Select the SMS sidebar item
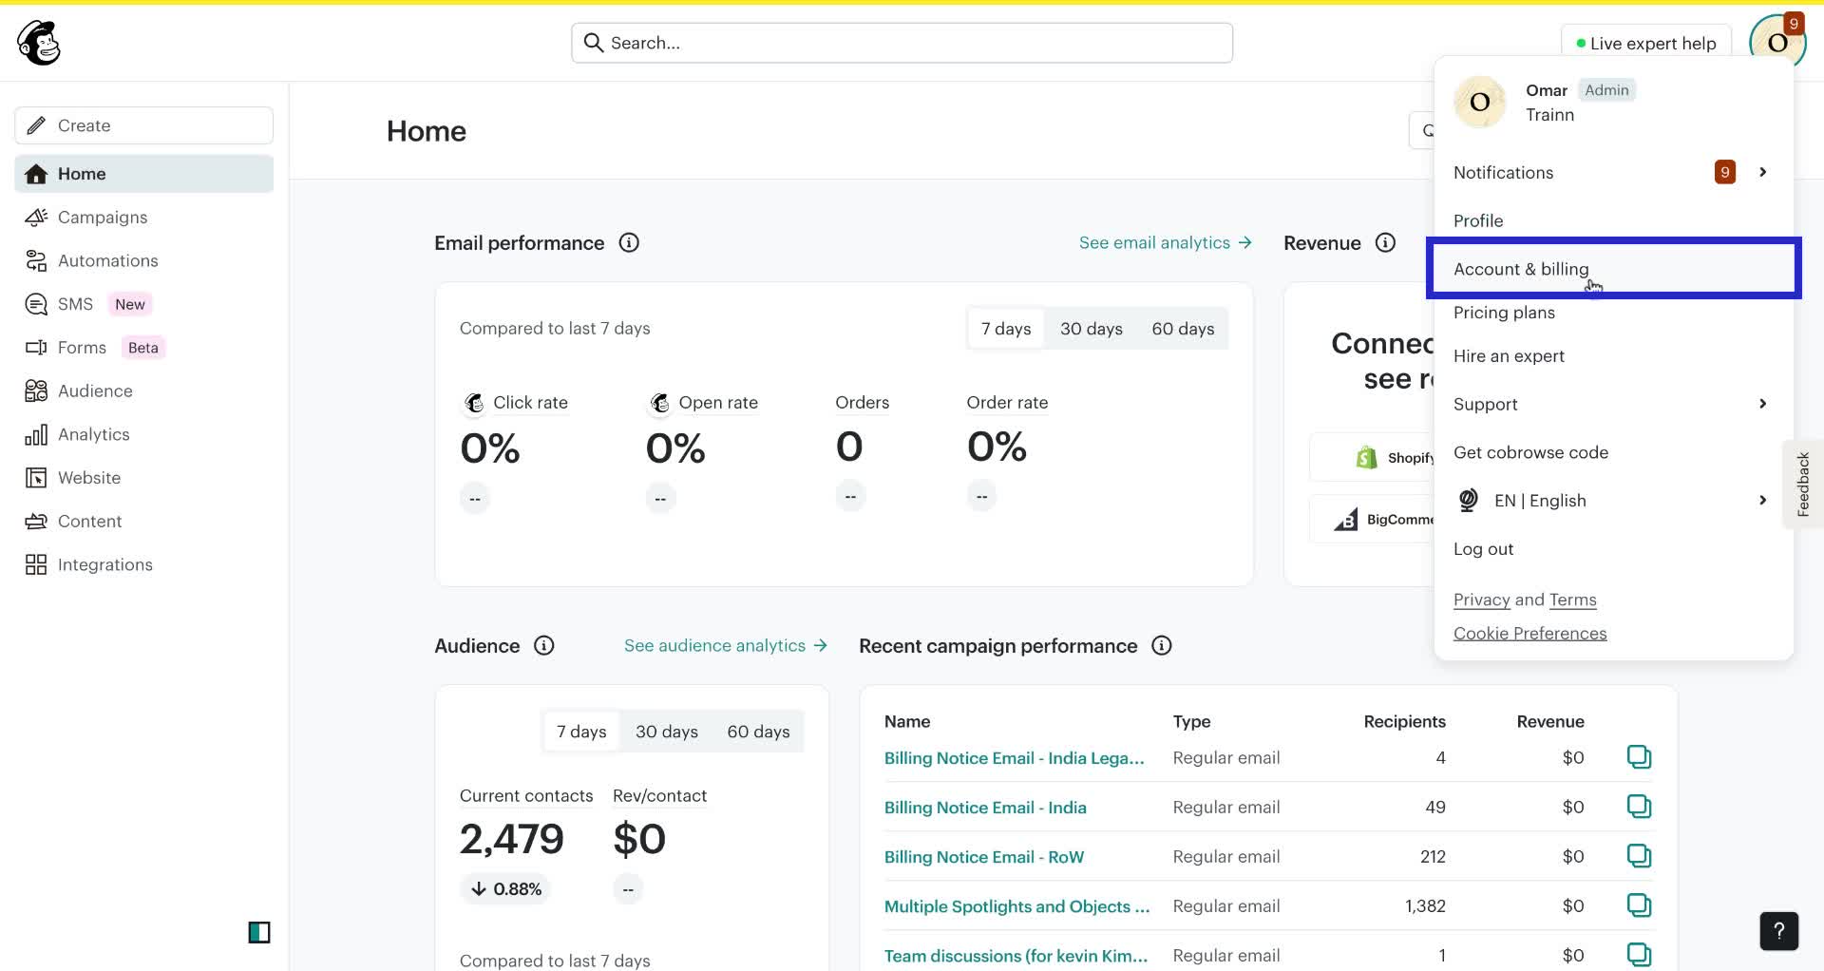The image size is (1824, 971). [76, 303]
